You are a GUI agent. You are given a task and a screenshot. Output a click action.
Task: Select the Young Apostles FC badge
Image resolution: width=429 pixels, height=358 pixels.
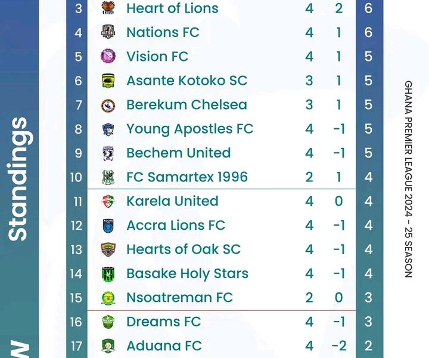108,129
